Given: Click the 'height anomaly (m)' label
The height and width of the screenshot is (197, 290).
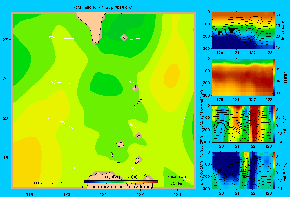Looking at the screenshot, I should click(121, 177).
